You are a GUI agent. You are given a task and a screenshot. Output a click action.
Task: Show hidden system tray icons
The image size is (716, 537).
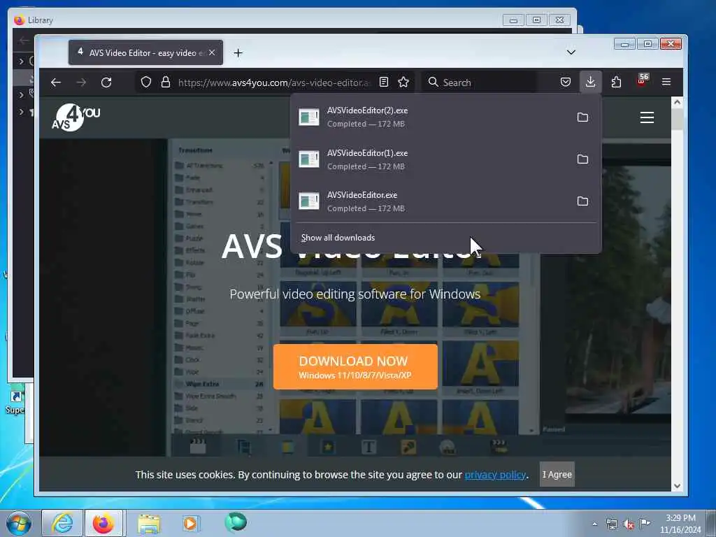pyautogui.click(x=594, y=524)
